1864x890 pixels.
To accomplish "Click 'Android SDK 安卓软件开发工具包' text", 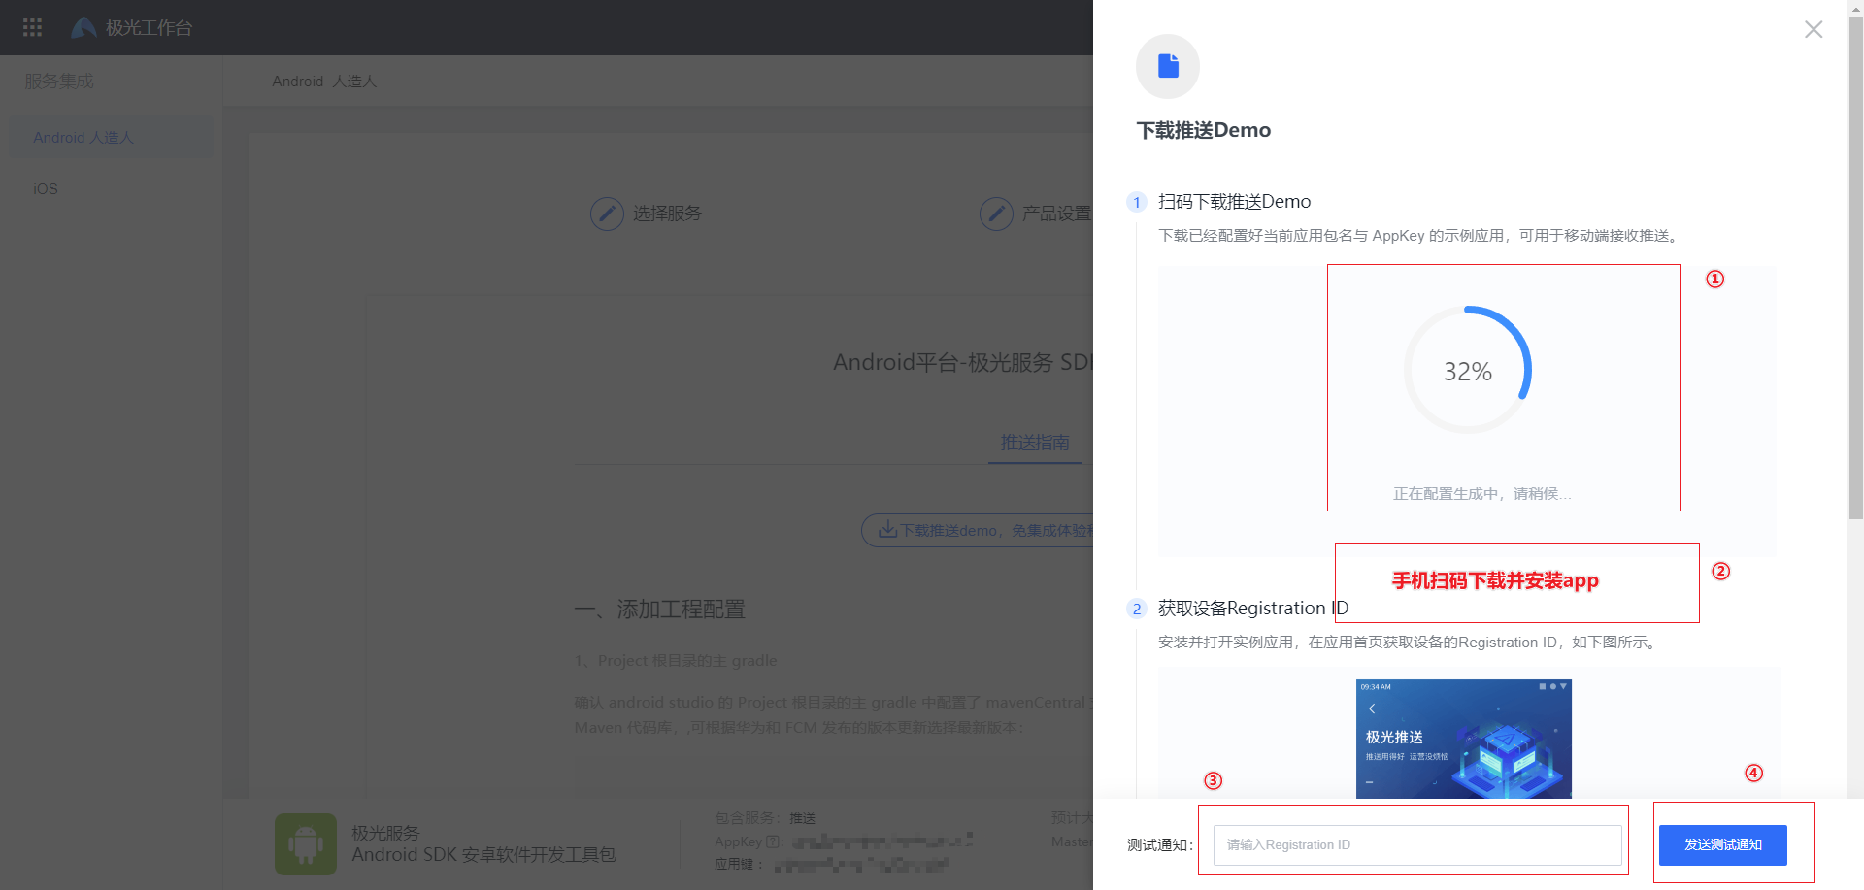I will (483, 855).
